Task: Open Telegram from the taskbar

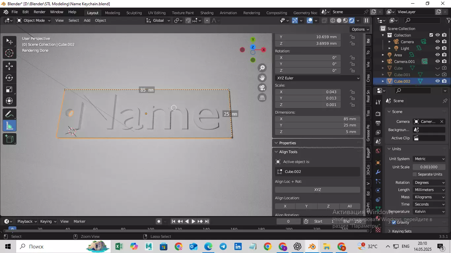Action: coord(223,246)
